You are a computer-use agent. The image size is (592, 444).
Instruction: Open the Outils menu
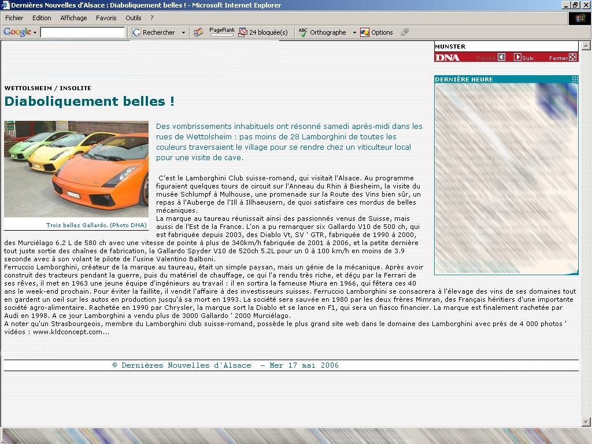[134, 18]
